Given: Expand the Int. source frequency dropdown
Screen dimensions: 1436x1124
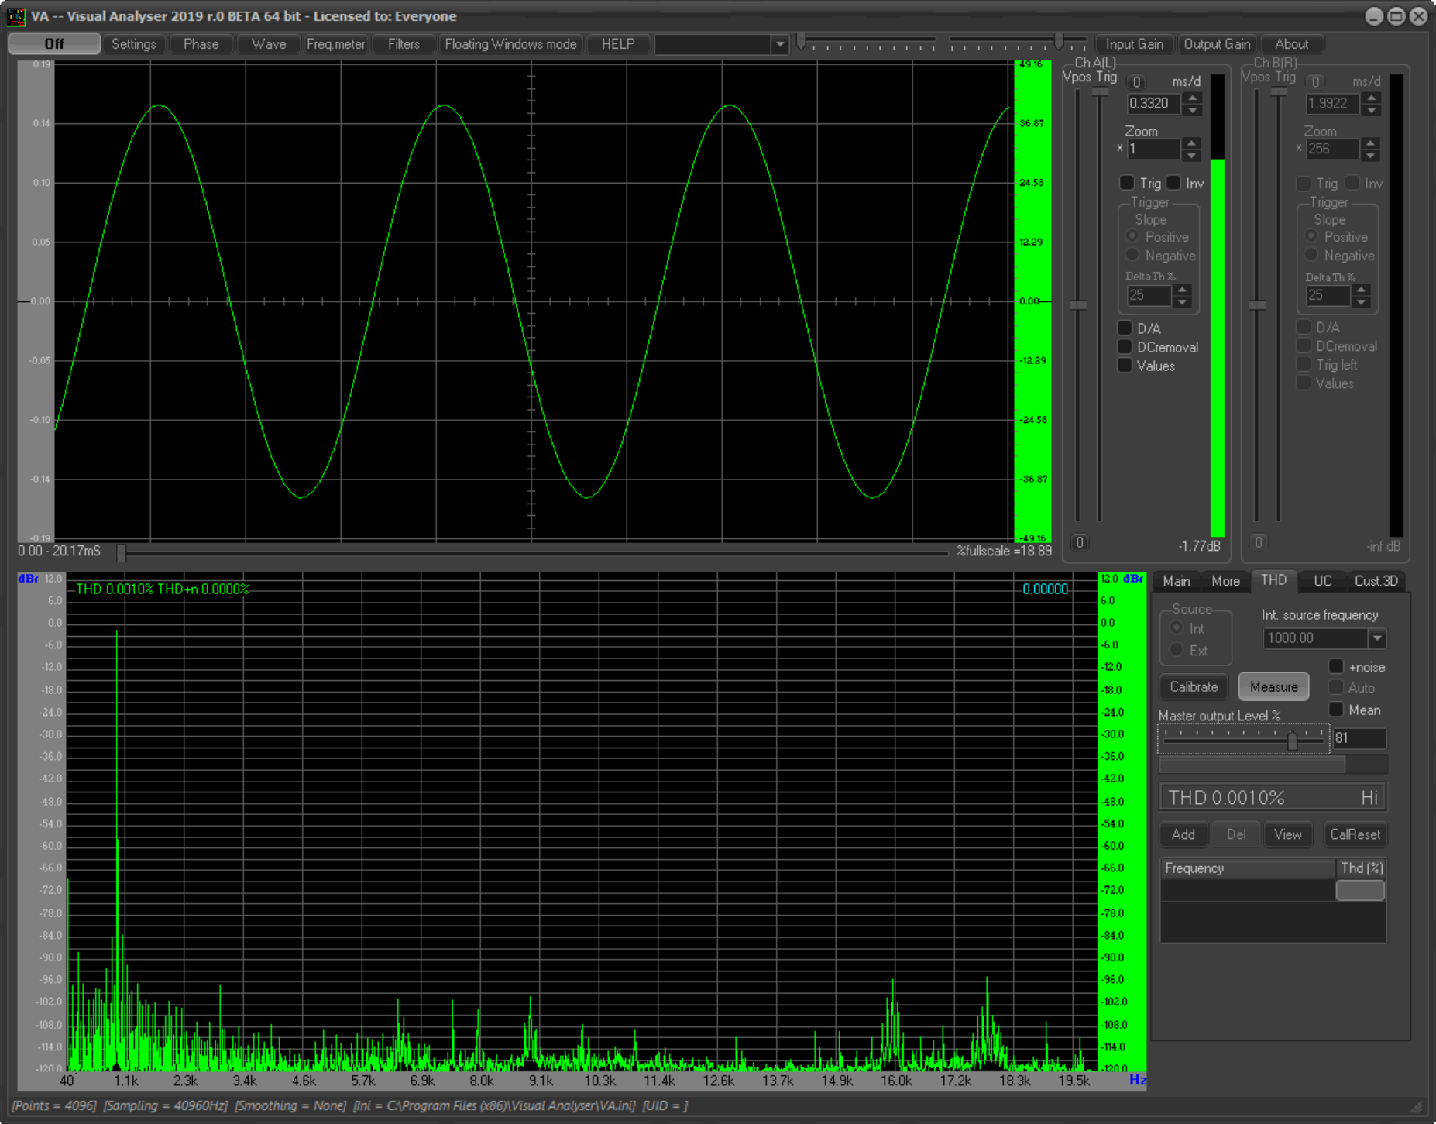Looking at the screenshot, I should (1376, 638).
